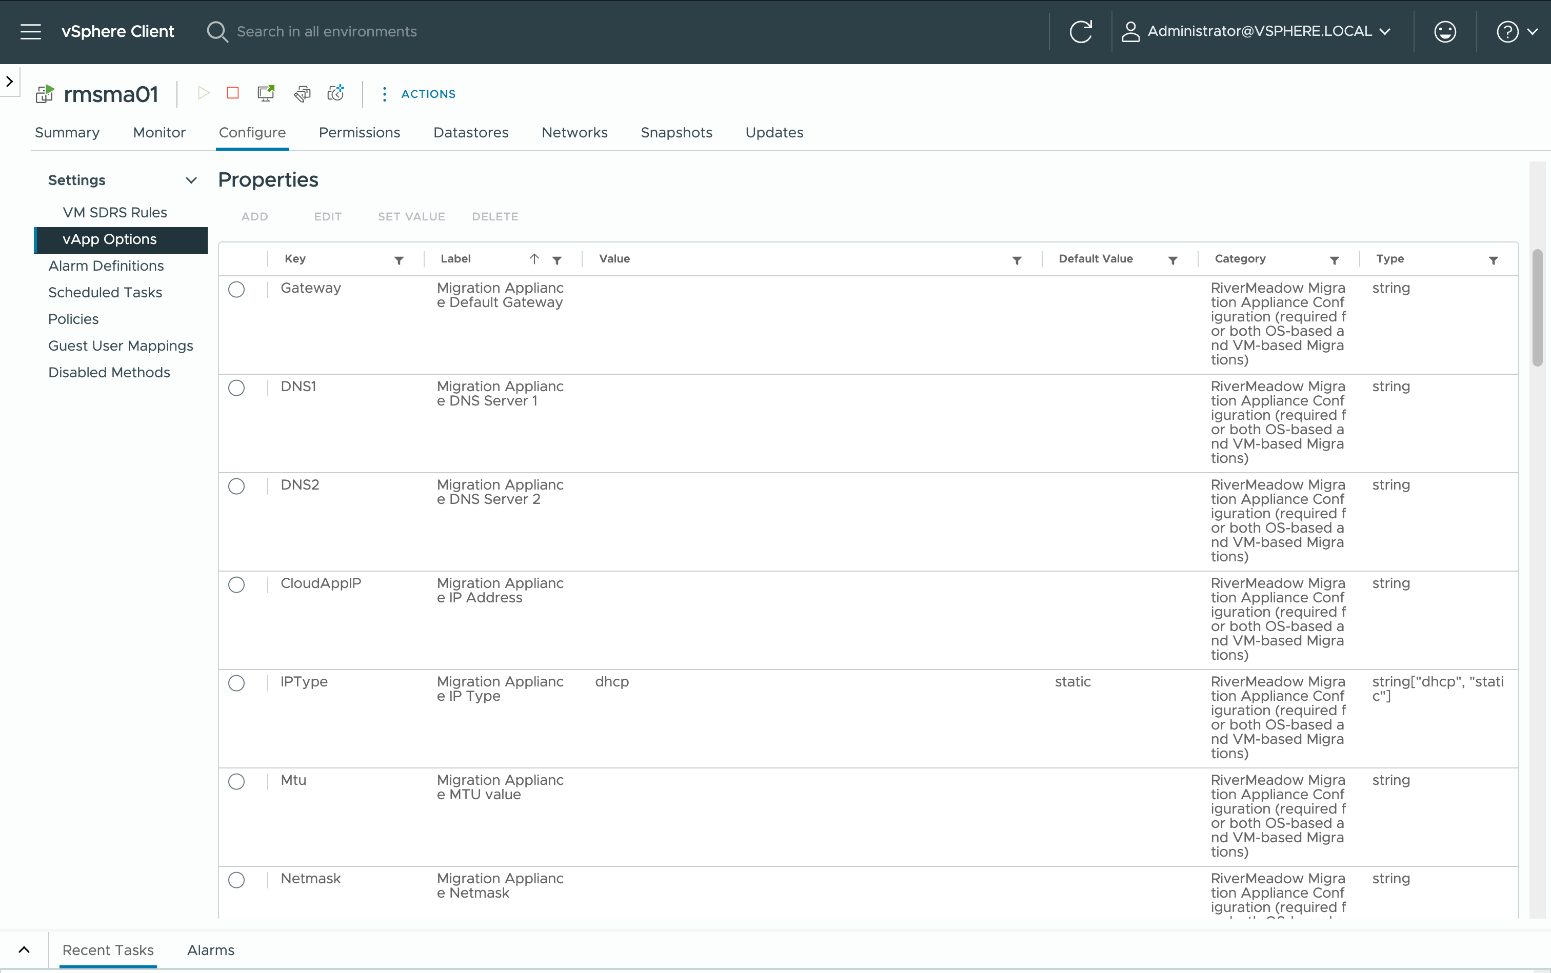Screen dimensions: 1551x973
Task: Click the search all environments field
Action: tap(326, 32)
